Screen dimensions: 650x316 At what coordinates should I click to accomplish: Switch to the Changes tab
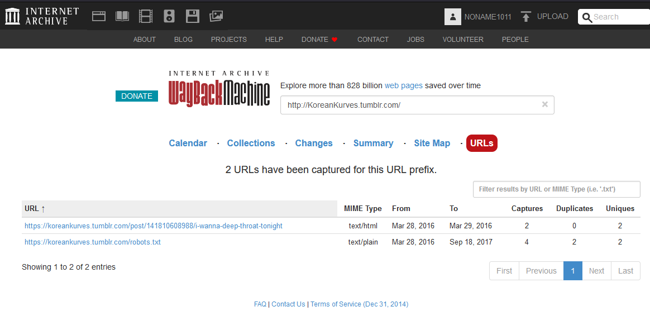pos(314,143)
